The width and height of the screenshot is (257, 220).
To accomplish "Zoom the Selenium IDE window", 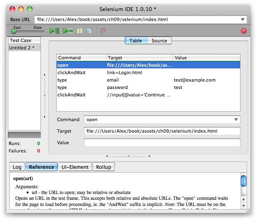I will tap(30, 9).
